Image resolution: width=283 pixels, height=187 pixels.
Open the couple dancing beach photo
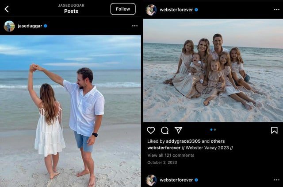(x=71, y=111)
